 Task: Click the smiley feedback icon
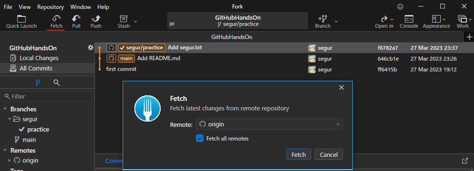400,7
